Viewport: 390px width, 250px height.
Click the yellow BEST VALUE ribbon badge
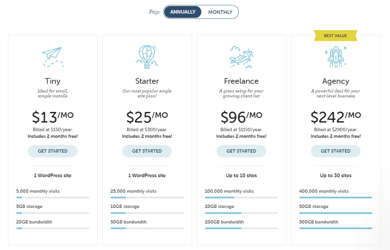336,36
